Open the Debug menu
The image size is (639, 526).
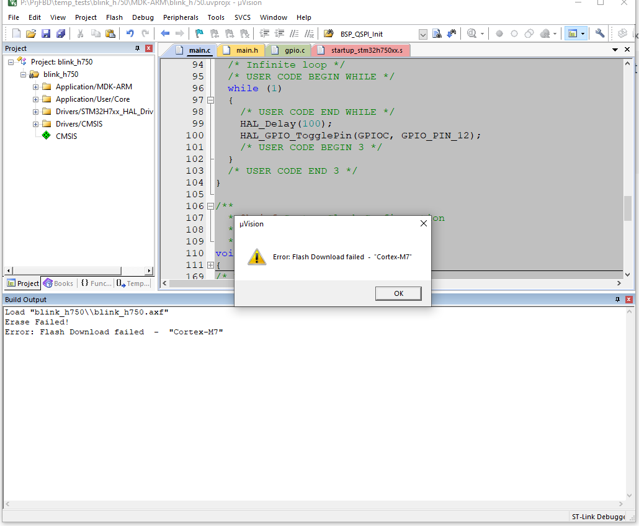143,17
